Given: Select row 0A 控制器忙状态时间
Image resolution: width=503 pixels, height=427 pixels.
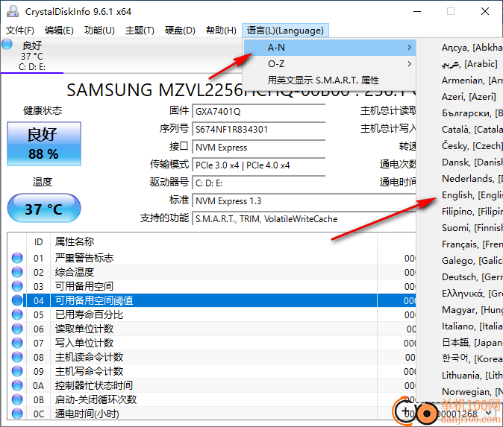Looking at the screenshot, I should tap(212, 386).
